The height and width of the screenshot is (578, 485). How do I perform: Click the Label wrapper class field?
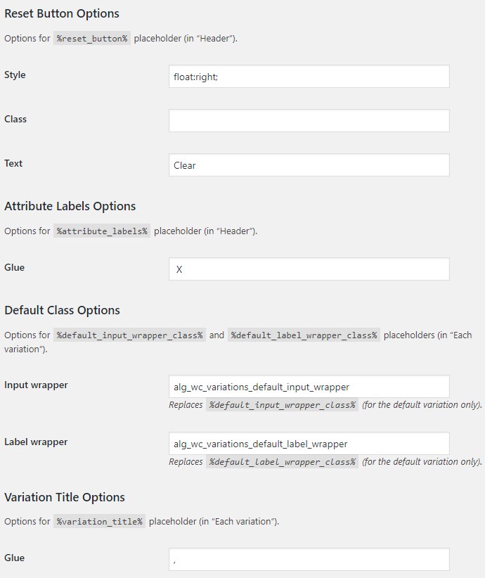point(309,444)
